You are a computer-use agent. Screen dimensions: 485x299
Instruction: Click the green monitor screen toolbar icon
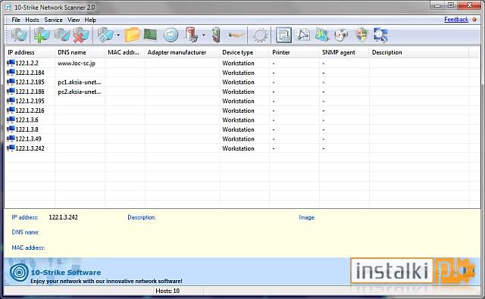coord(151,35)
